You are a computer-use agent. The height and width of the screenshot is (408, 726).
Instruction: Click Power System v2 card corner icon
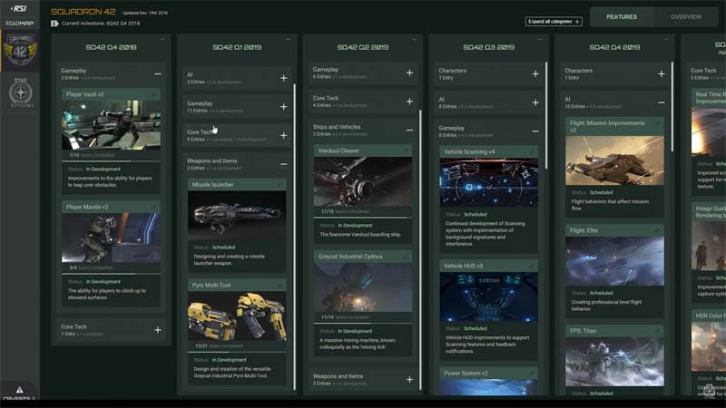[x=532, y=373]
